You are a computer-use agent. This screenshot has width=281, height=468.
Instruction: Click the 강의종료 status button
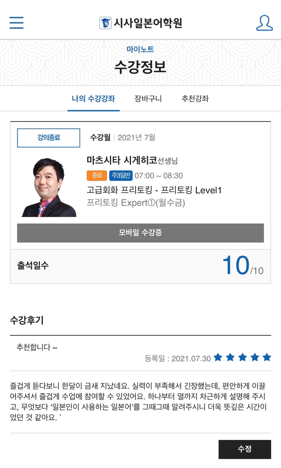coord(49,138)
